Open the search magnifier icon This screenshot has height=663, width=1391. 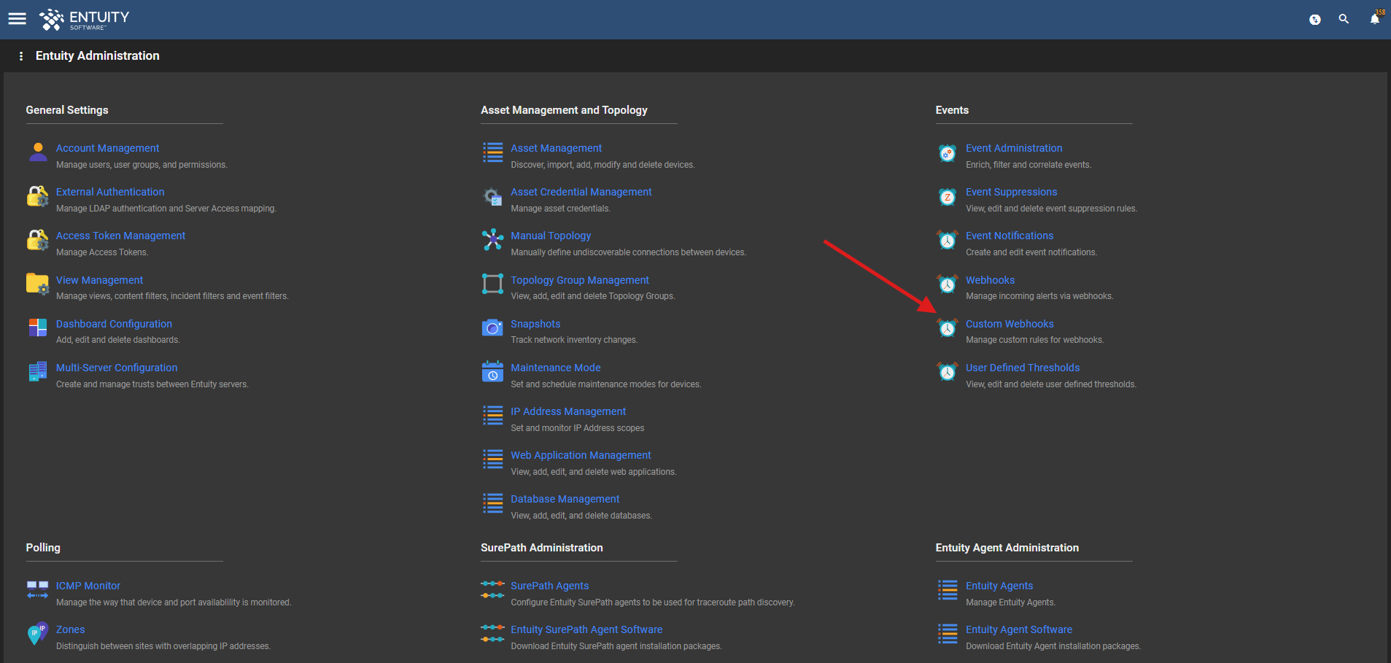(1344, 19)
